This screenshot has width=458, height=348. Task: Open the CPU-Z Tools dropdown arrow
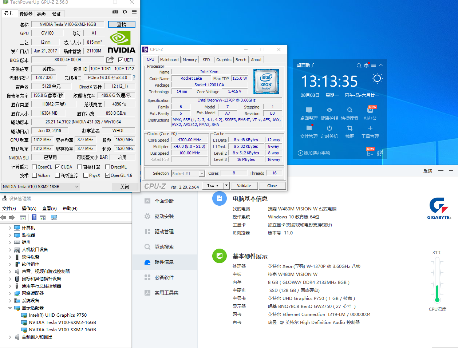pos(226,186)
